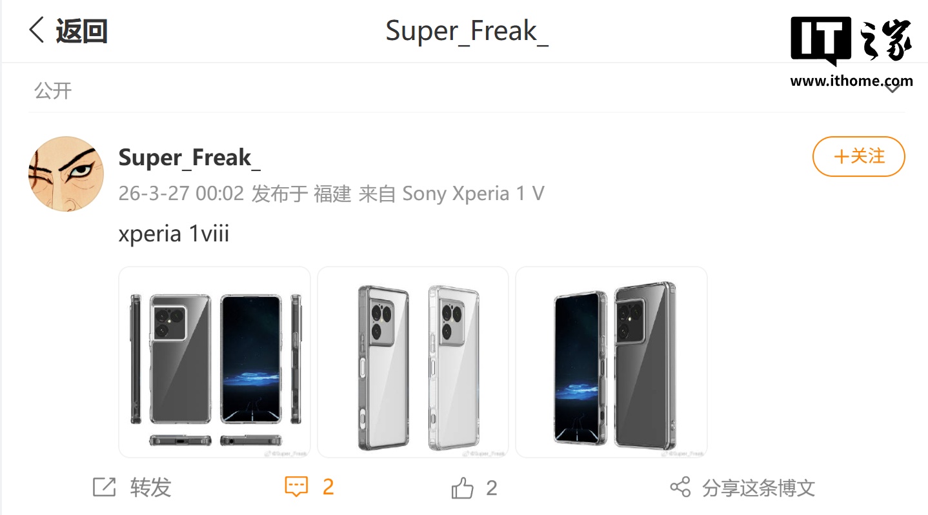Expand post options chevron near 公开
Image resolution: width=928 pixels, height=515 pixels.
(x=893, y=89)
